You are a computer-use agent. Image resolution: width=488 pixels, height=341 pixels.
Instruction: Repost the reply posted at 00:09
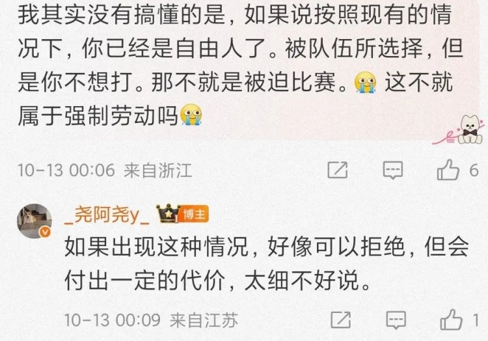(341, 320)
